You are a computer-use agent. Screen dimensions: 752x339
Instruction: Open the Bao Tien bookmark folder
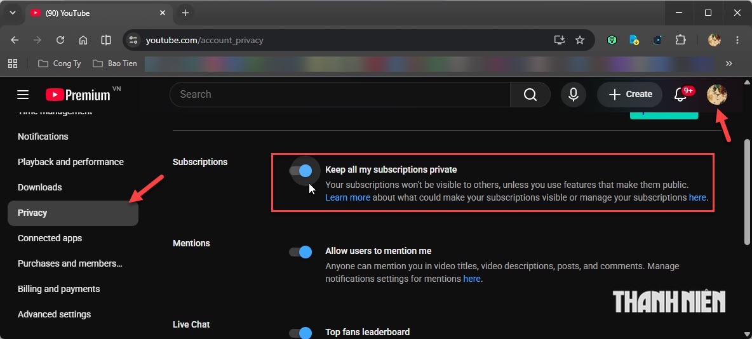tap(114, 63)
